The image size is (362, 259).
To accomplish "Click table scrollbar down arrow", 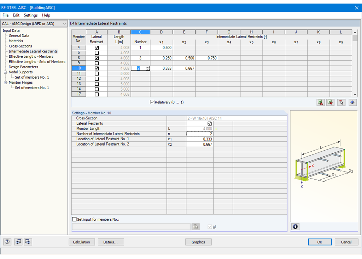I will 355,94.
